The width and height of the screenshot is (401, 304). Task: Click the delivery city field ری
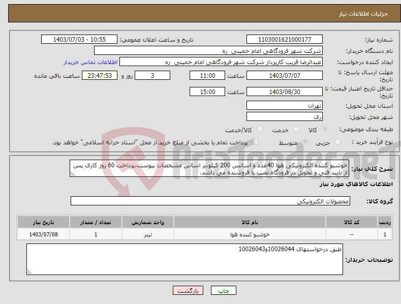coord(285,117)
